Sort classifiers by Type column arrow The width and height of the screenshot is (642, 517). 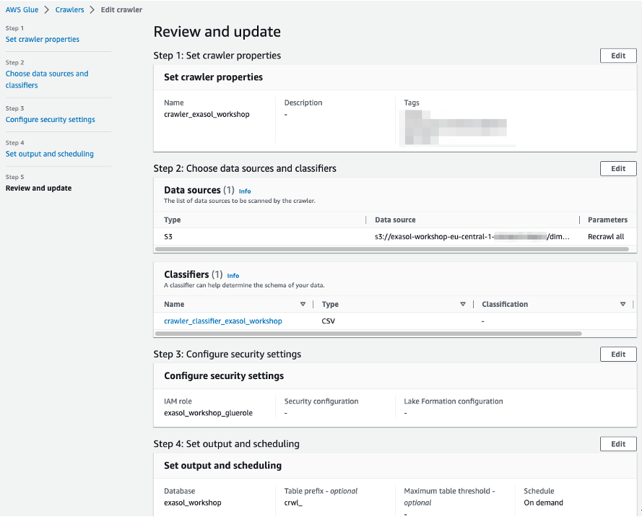click(463, 304)
